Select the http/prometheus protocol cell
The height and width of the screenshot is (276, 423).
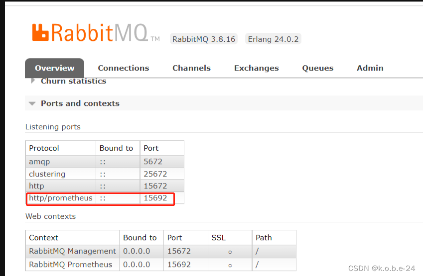click(x=61, y=198)
